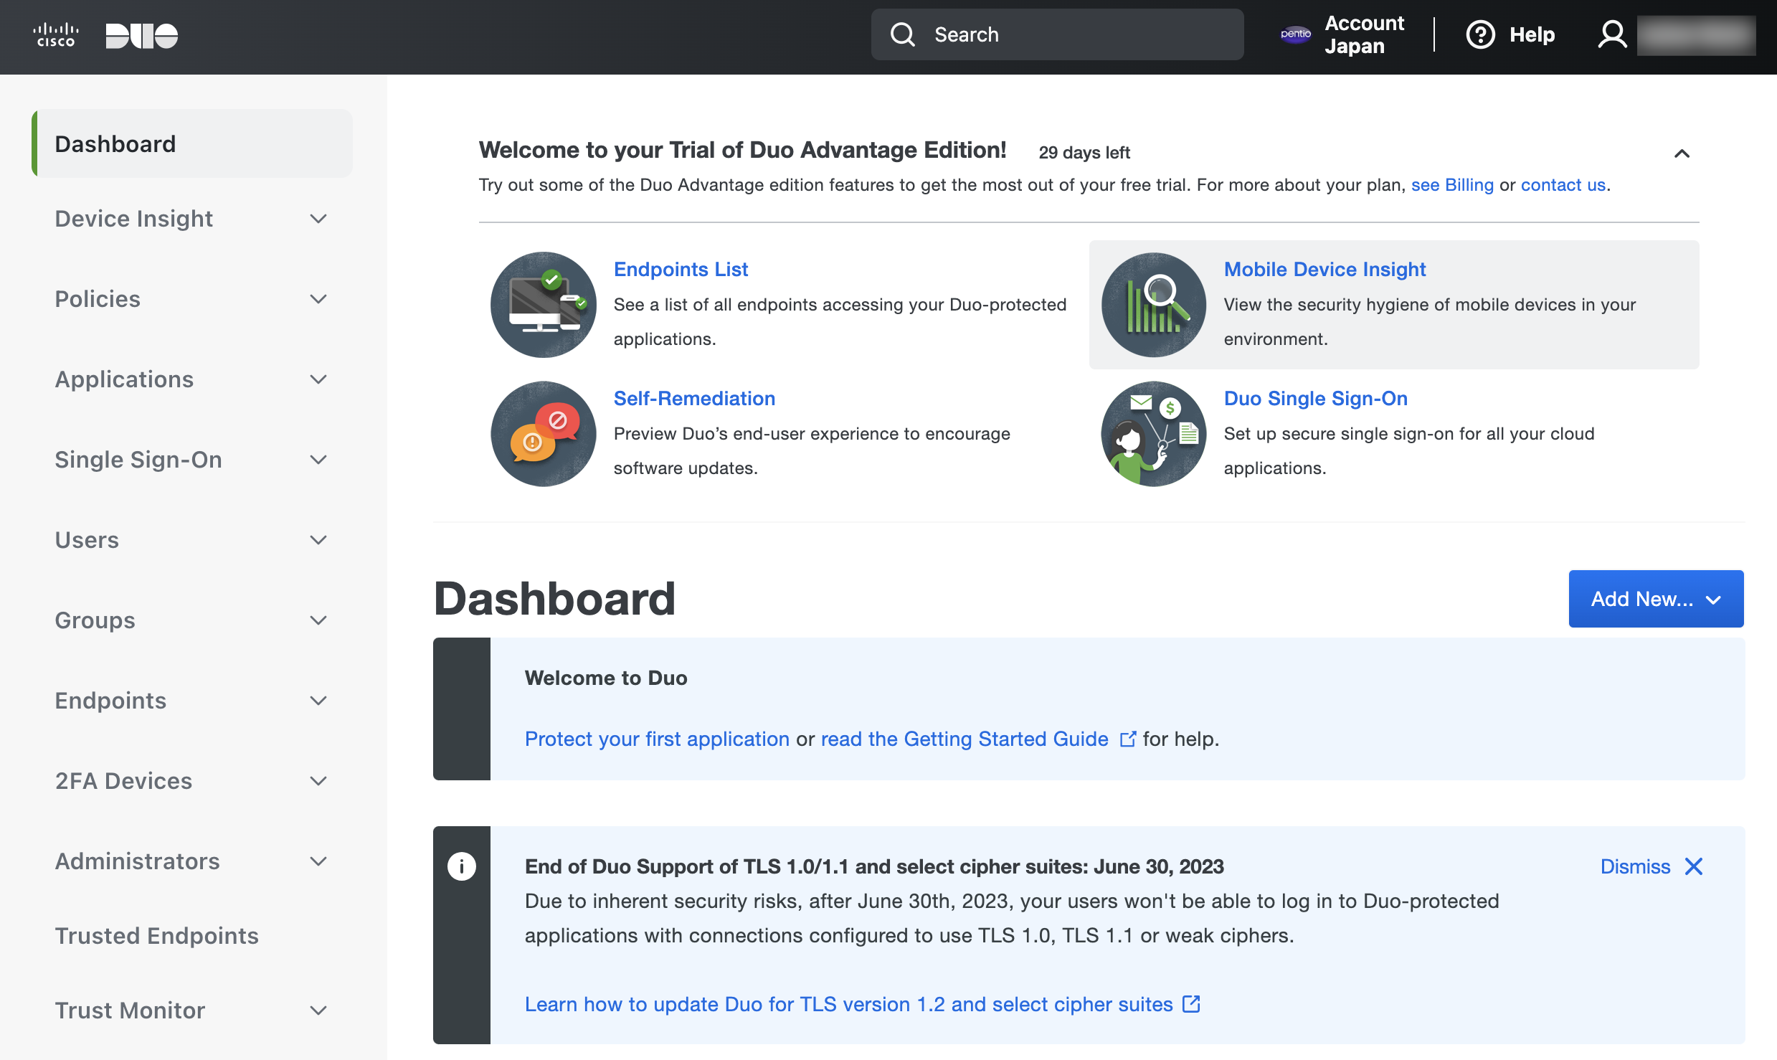Expand 2FA Devices sidebar chevron
Image resolution: width=1777 pixels, height=1060 pixels.
(x=318, y=781)
